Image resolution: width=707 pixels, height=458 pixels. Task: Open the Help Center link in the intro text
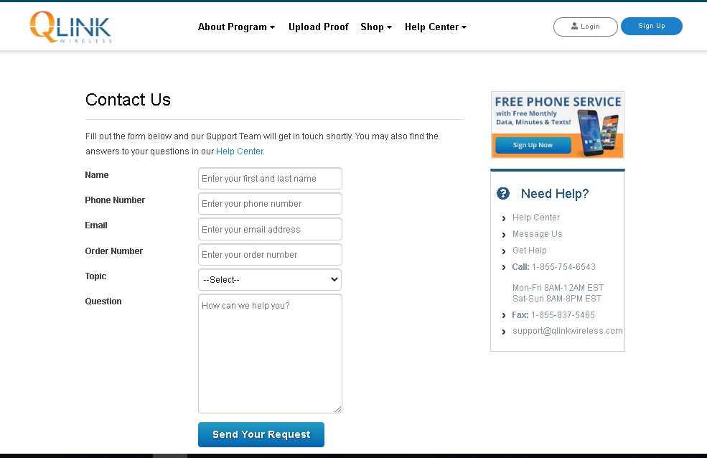click(x=239, y=151)
